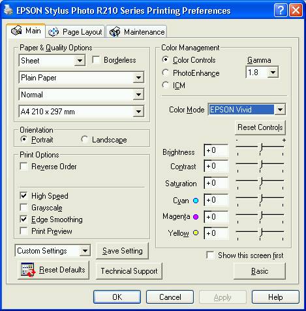This screenshot has width=306, height=311.
Task: Switch to the Page Layout tab
Action: (75, 32)
